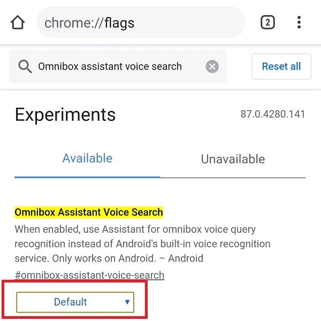Click the dropdown arrow beside Default
Screen dimensions: 321x321
point(127,302)
